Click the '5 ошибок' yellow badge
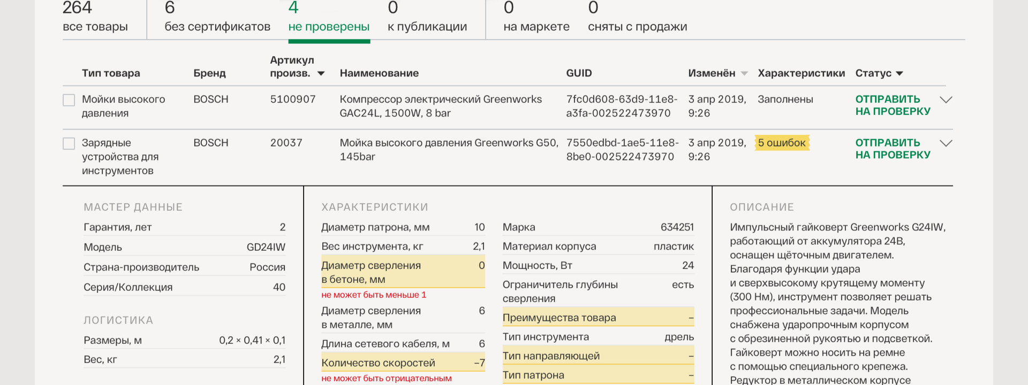Image resolution: width=1028 pixels, height=385 pixels. 782,143
